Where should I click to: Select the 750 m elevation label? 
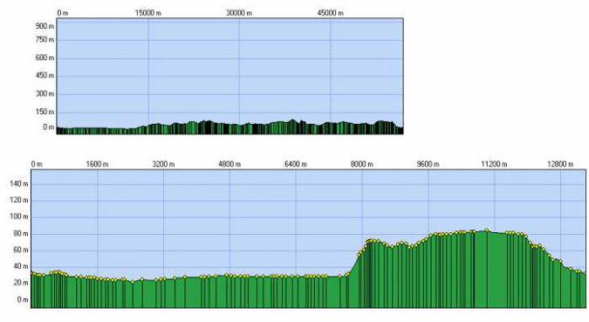(x=45, y=39)
